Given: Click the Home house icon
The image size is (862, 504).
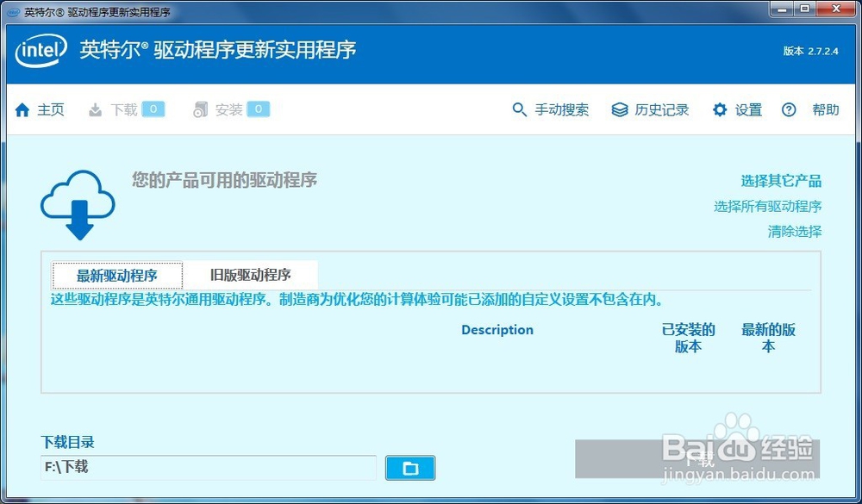Looking at the screenshot, I should [x=22, y=110].
